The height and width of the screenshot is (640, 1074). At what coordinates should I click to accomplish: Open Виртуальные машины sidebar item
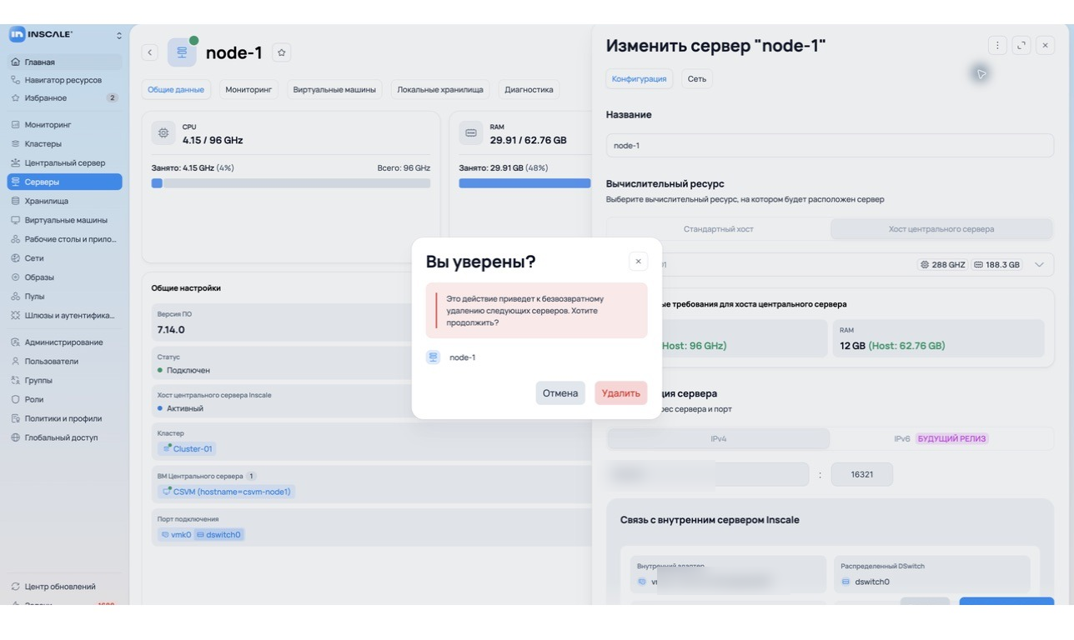coord(65,220)
